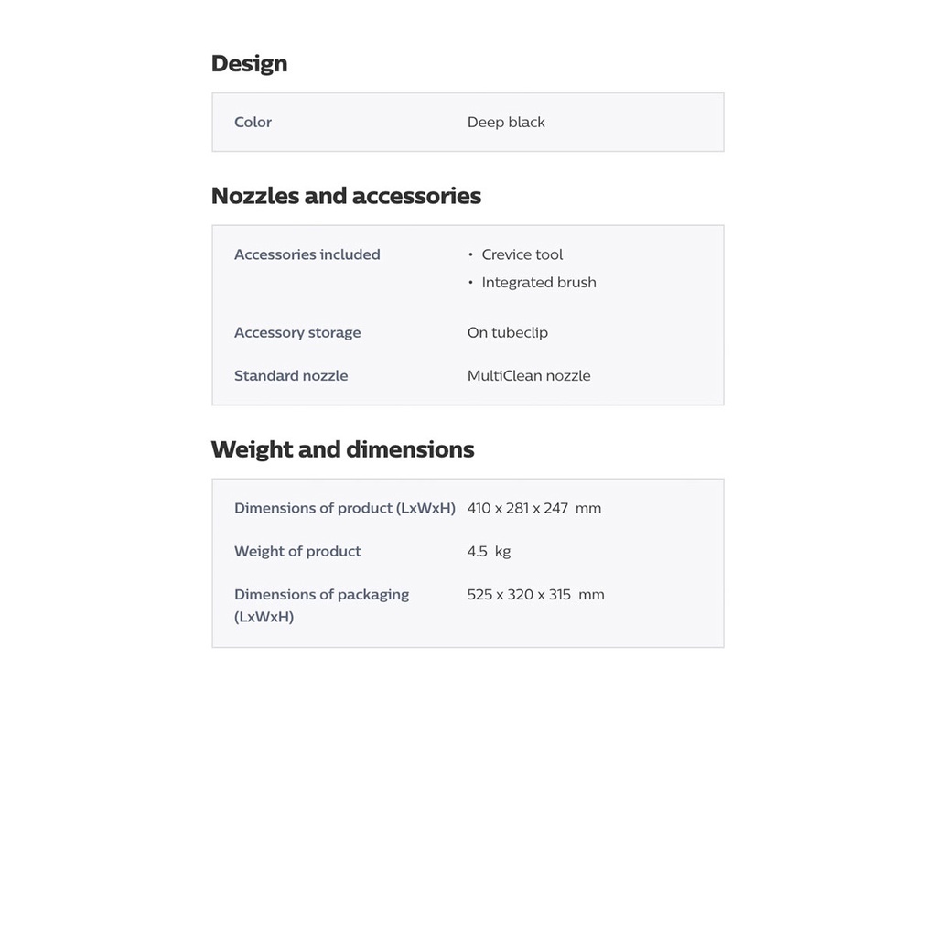Click the mm unit after packaging dimensions
Image resolution: width=937 pixels, height=950 pixels.
(x=591, y=594)
